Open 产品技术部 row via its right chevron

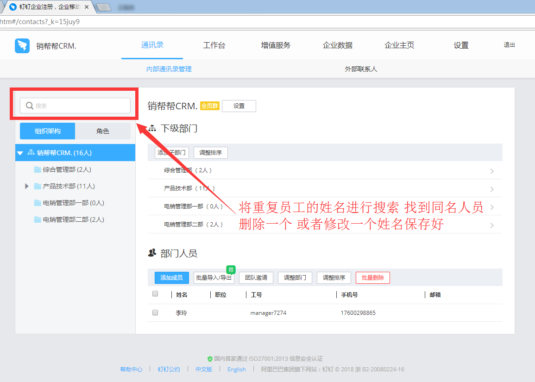pyautogui.click(x=491, y=189)
